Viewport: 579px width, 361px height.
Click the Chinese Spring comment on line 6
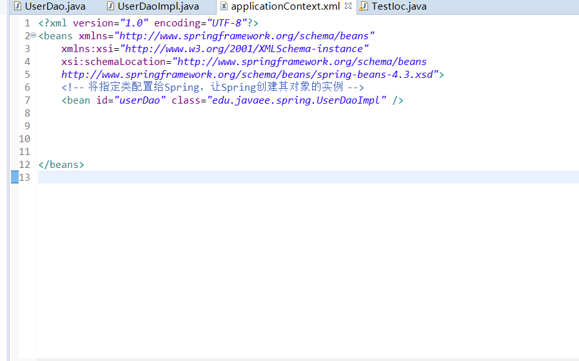pyautogui.click(x=213, y=88)
